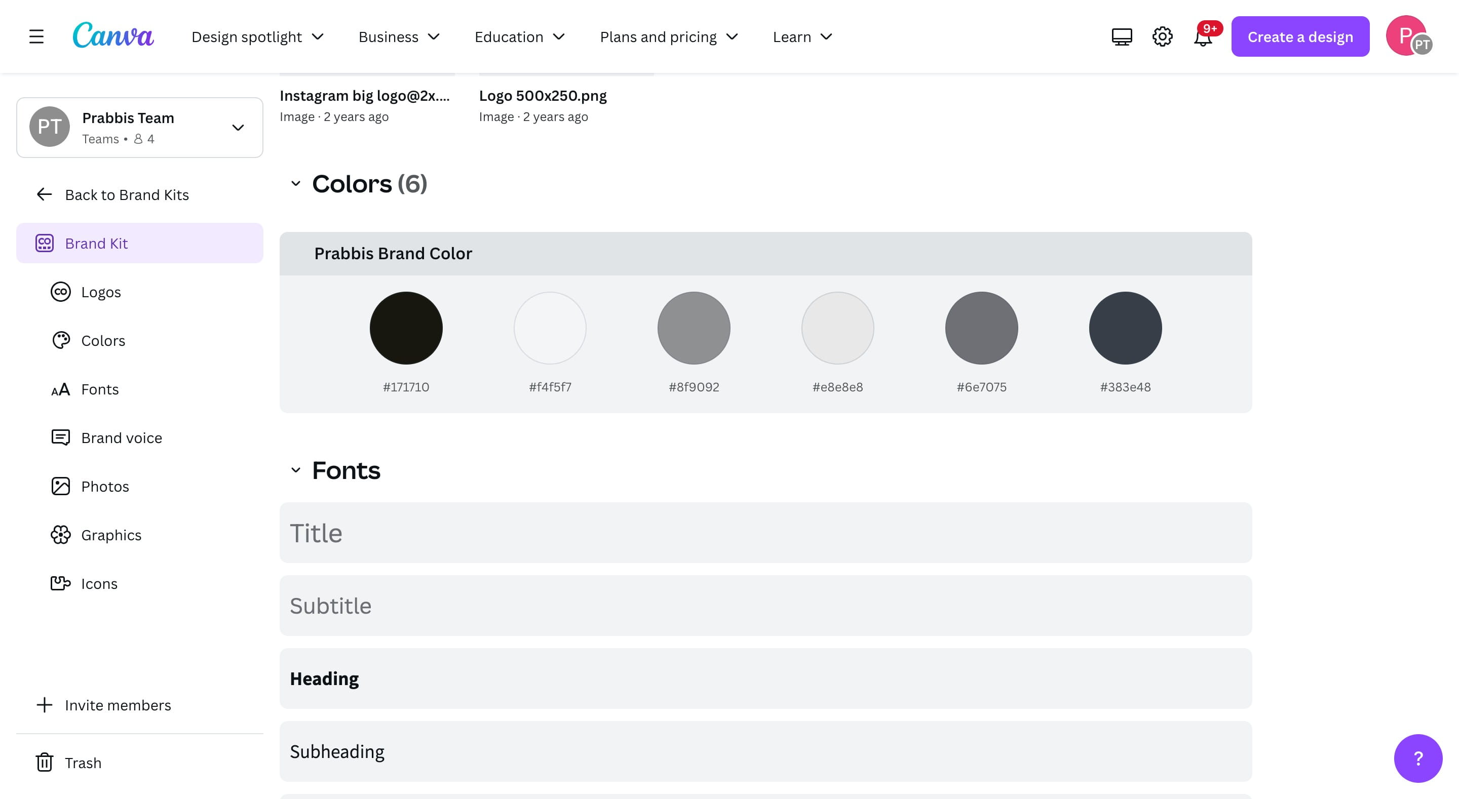Screen dimensions: 1459x799
Task: Open the desktop app download icon
Action: pyautogui.click(x=1122, y=37)
